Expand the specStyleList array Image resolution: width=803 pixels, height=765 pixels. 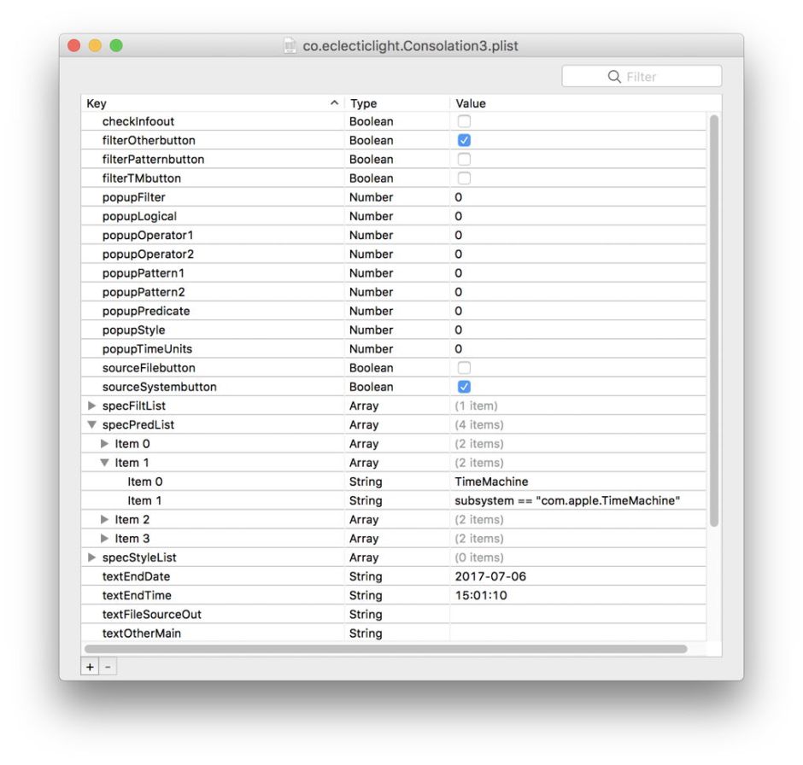click(91, 557)
